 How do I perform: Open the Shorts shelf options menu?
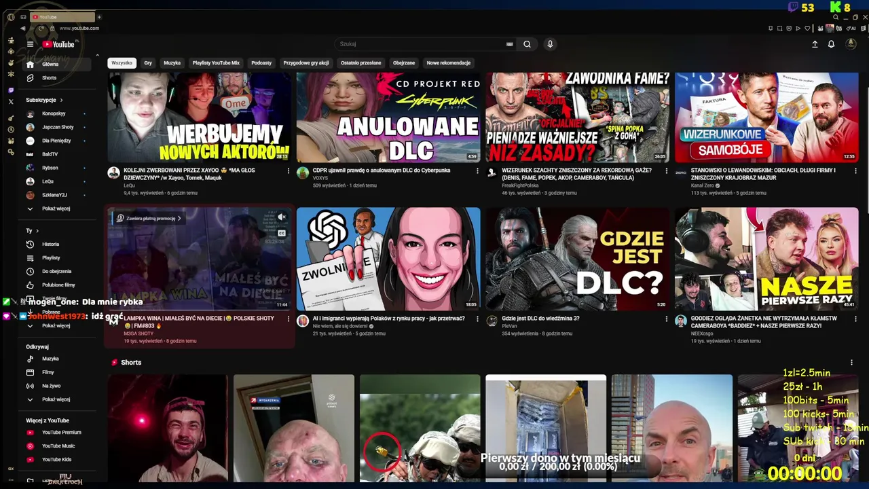[851, 363]
